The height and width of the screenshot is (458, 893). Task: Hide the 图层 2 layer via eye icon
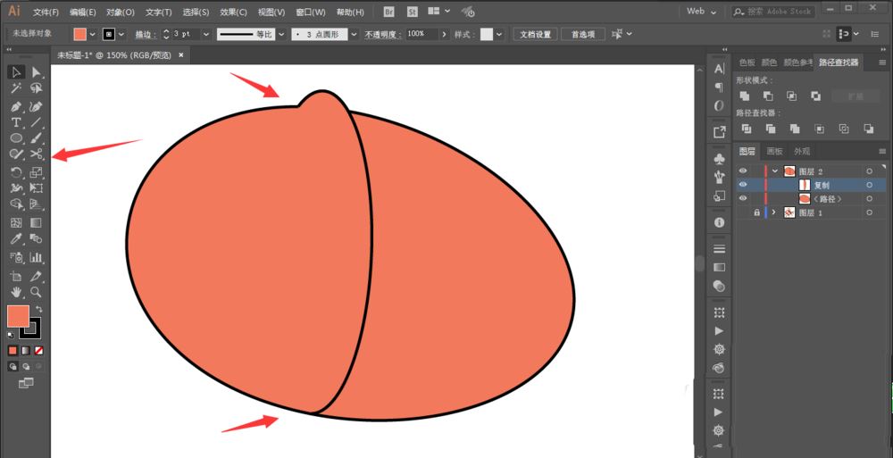coord(743,171)
